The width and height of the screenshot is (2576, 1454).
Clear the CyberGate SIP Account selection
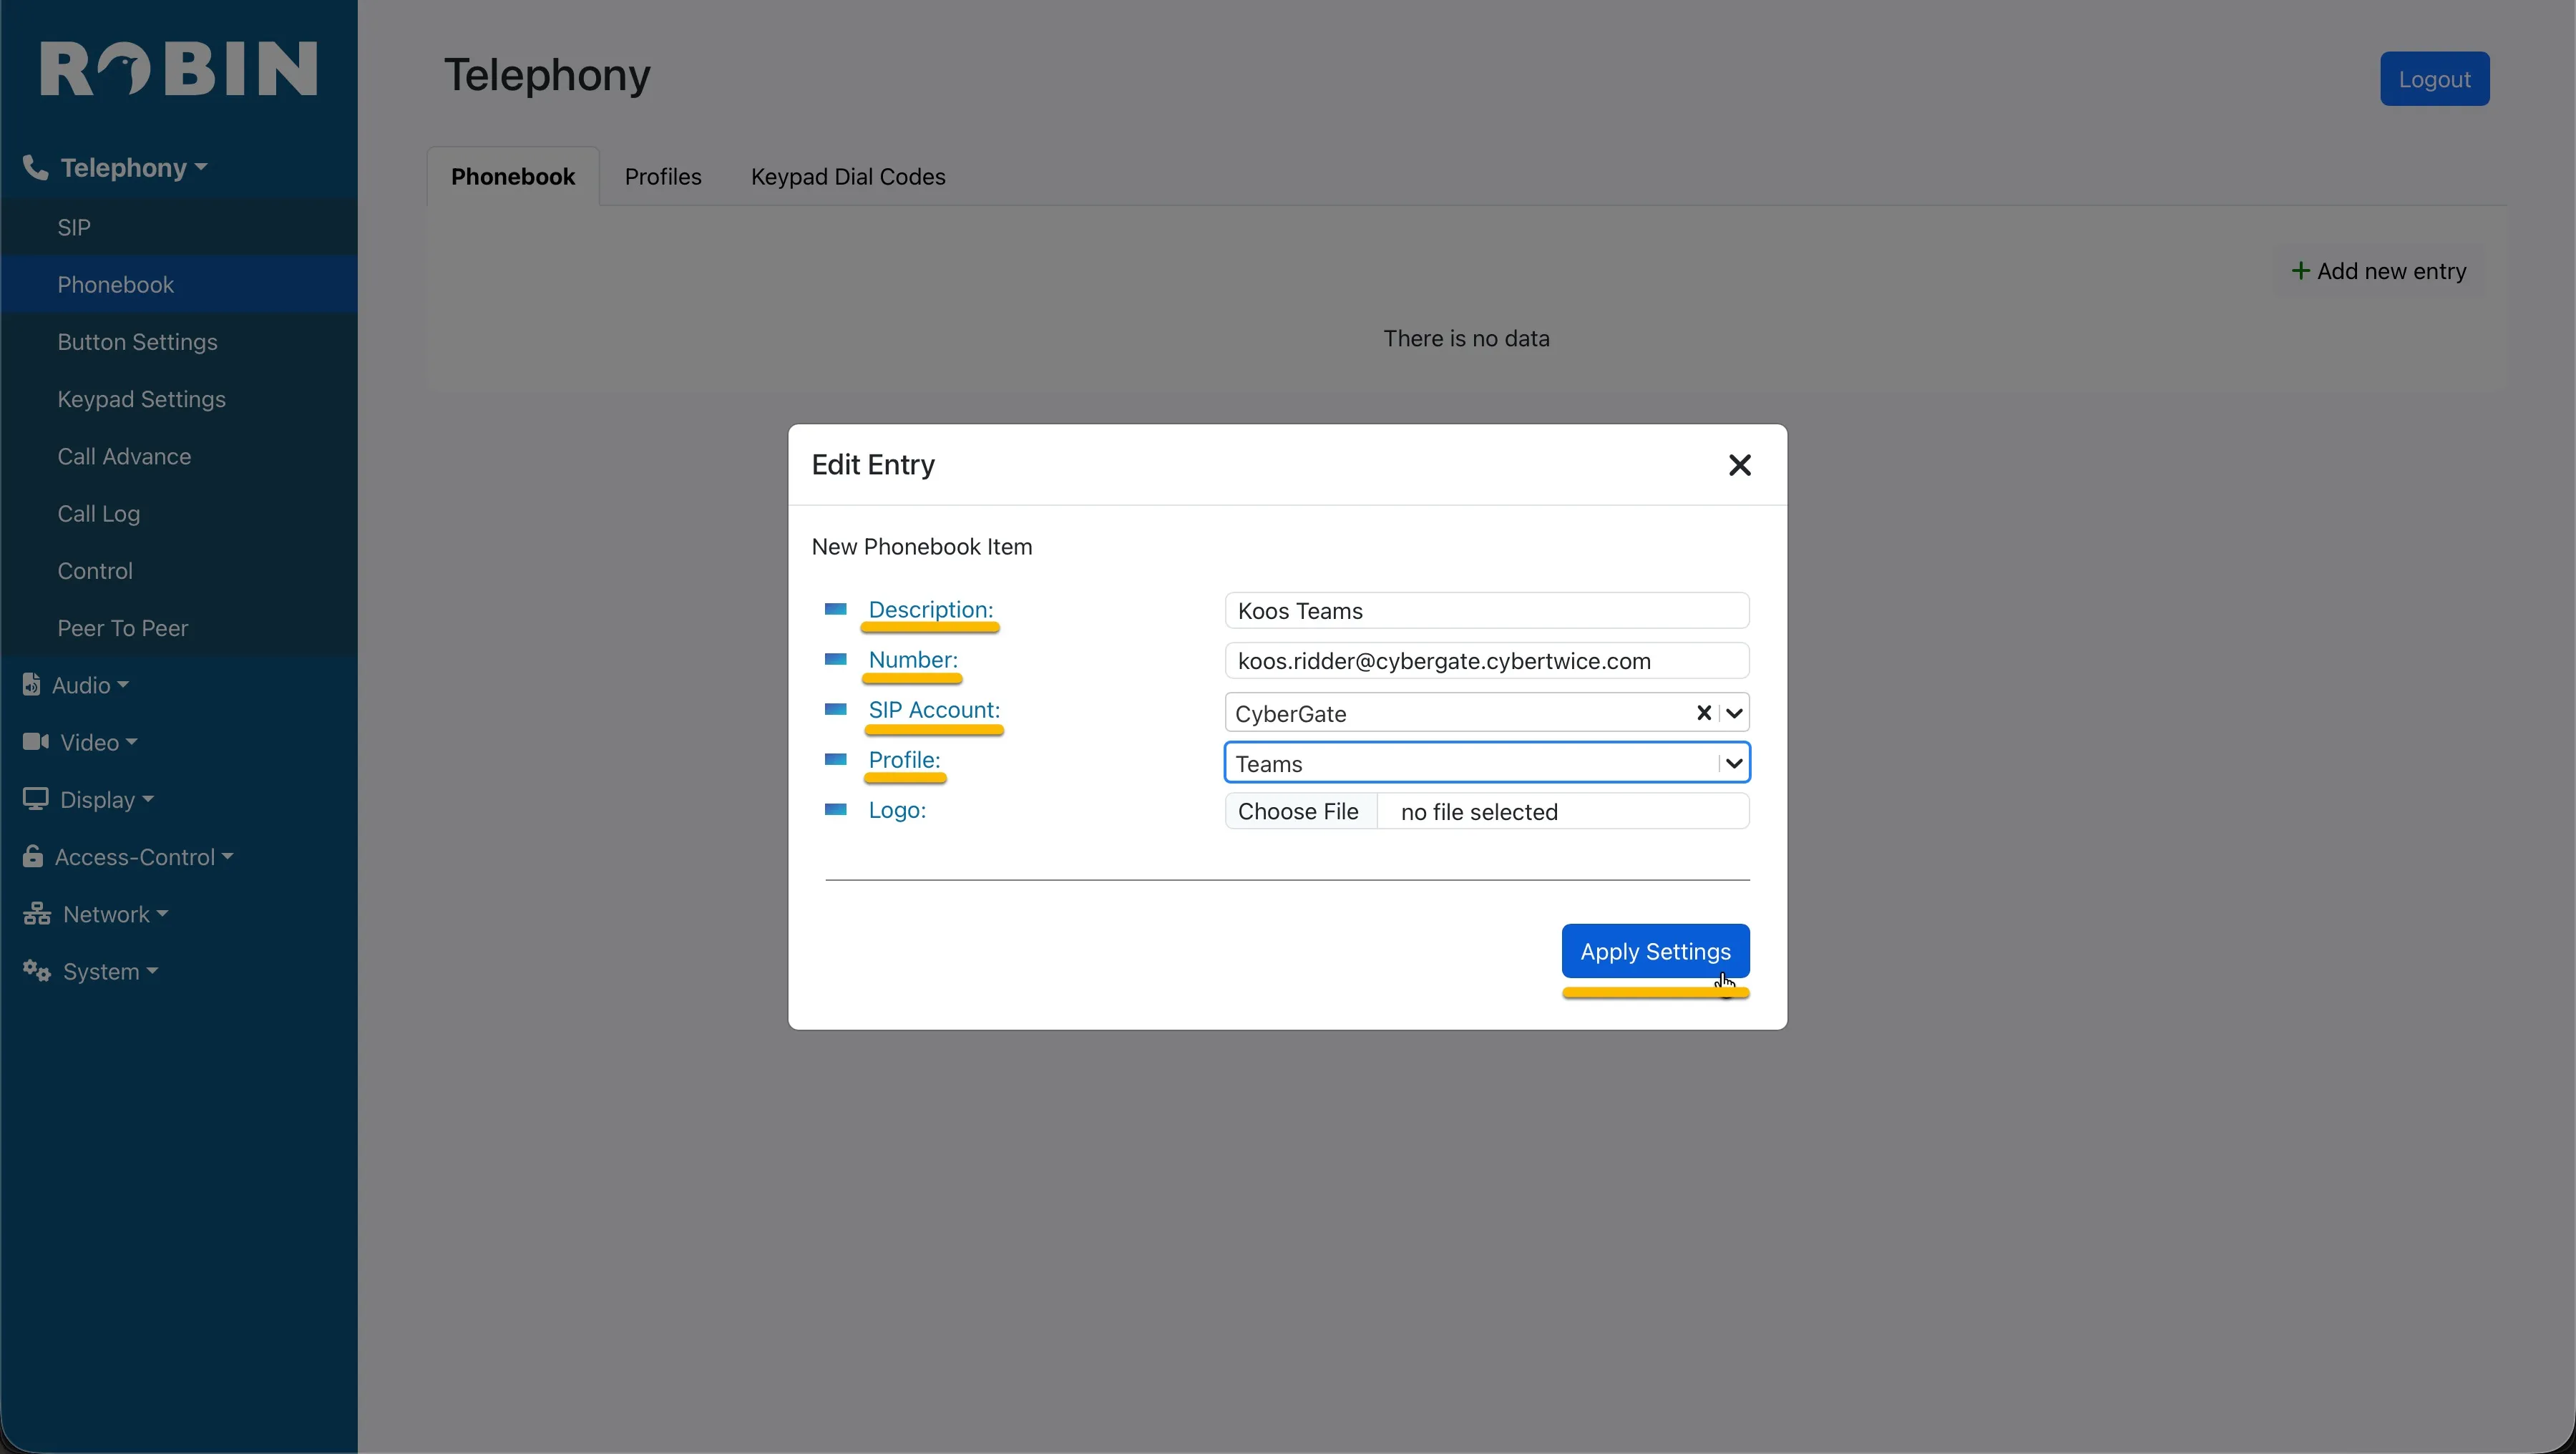(x=1703, y=713)
